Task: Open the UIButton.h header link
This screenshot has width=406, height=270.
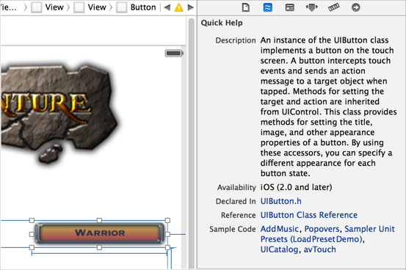Action: pyautogui.click(x=280, y=201)
